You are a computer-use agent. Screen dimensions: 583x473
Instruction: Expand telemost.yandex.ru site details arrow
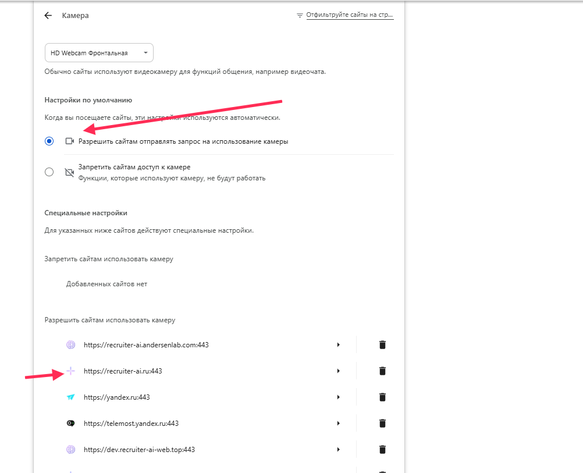338,424
